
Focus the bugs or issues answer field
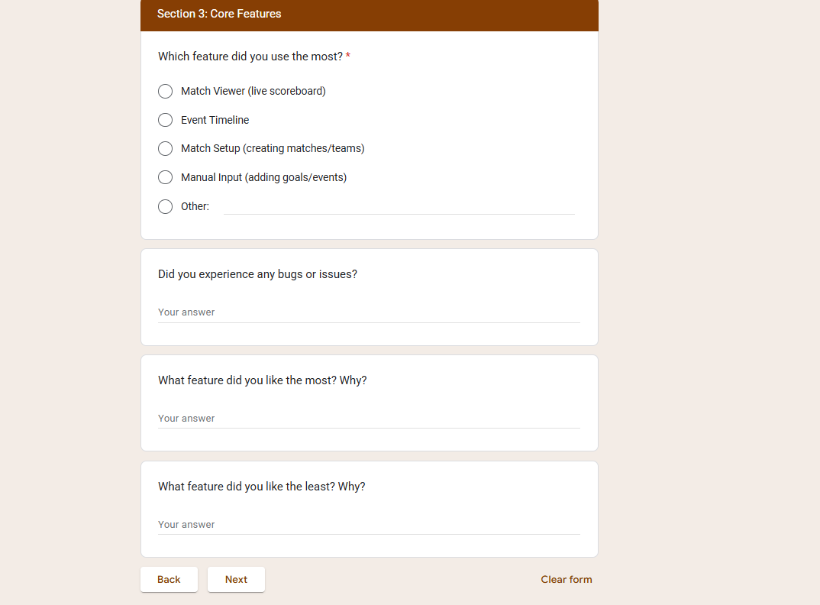pyautogui.click(x=369, y=312)
